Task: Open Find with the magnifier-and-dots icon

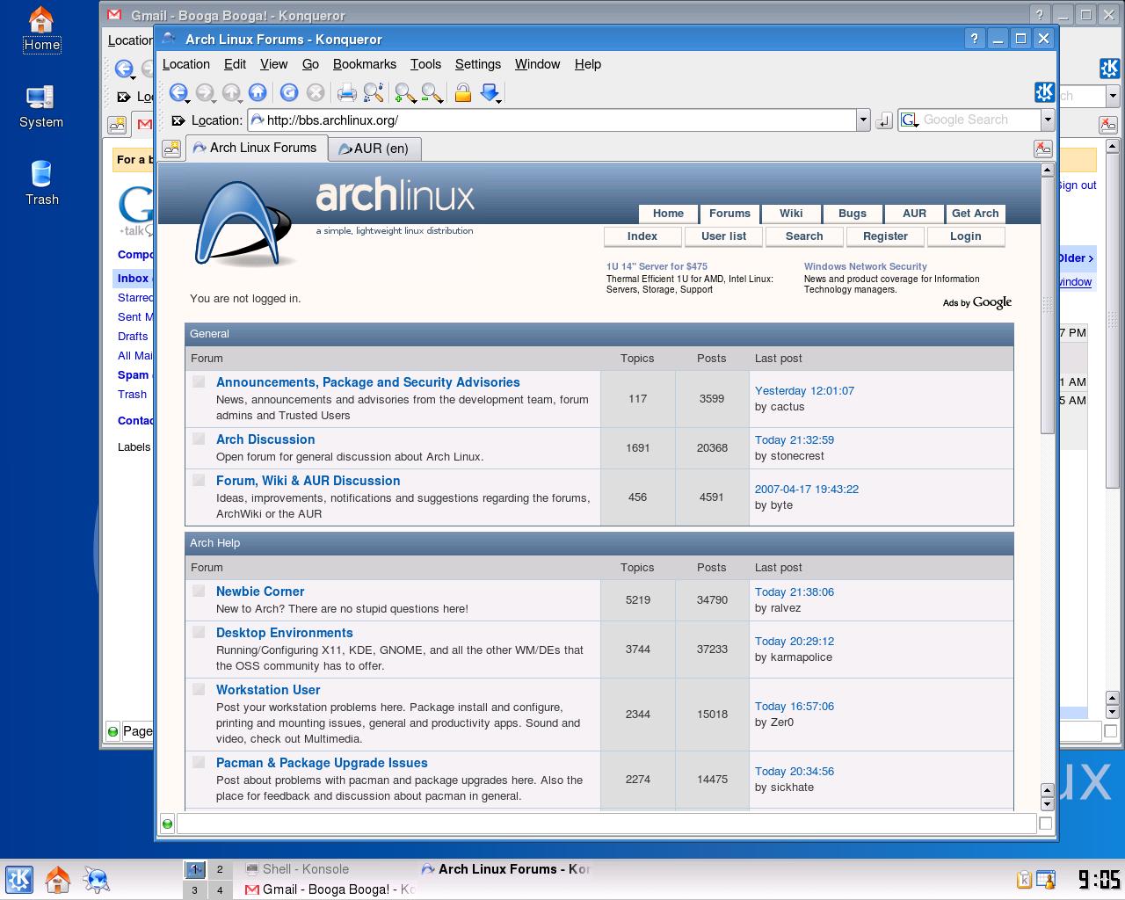Action: [374, 92]
